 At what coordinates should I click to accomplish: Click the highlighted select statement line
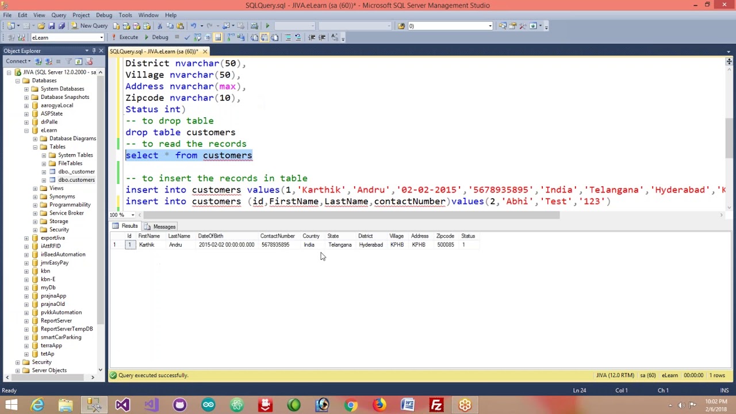click(189, 155)
